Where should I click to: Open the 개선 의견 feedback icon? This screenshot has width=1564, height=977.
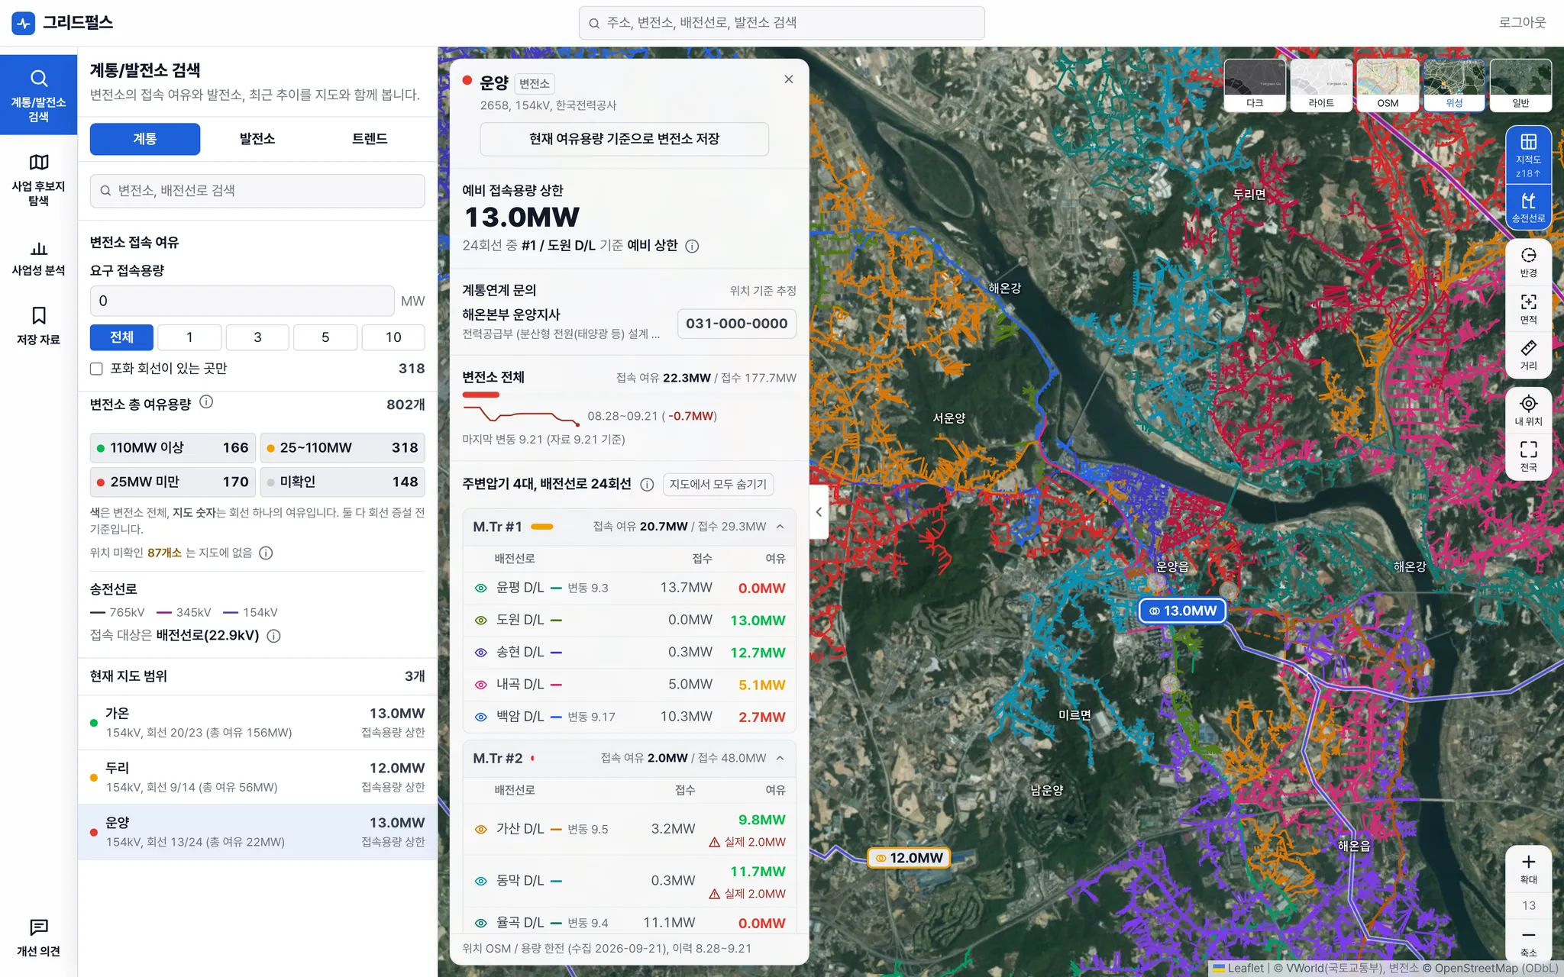38,938
